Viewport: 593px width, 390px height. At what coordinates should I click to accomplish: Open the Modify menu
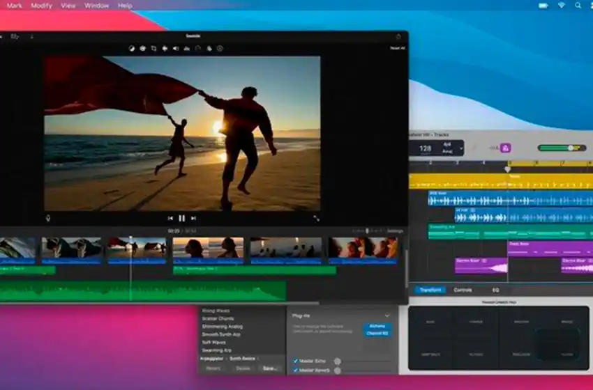pos(41,6)
